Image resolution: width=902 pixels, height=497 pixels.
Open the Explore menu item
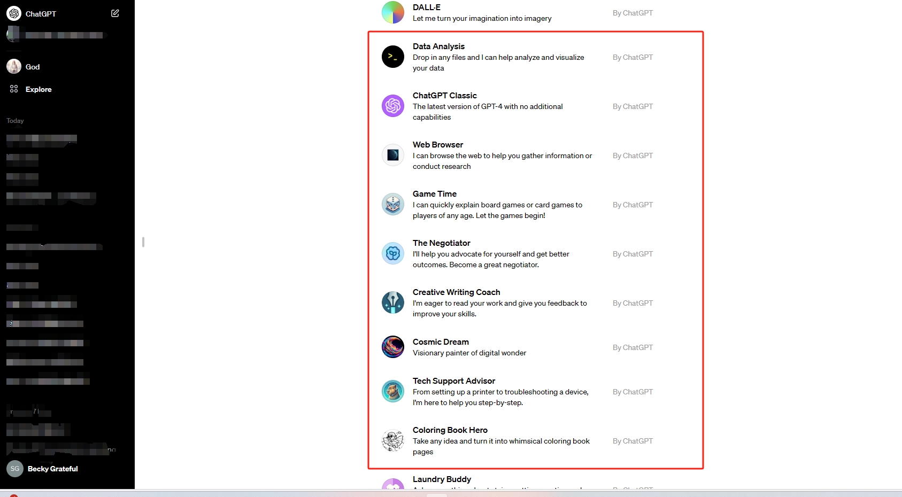[38, 89]
